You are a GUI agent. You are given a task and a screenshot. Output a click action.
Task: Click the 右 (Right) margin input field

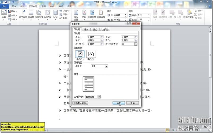click(128, 40)
